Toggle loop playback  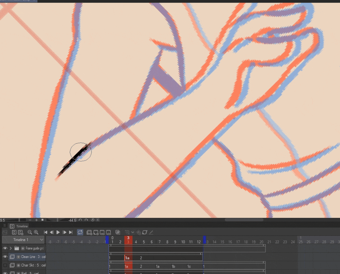click(x=80, y=232)
